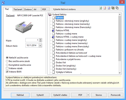Click the Vydané faktúry root node label
Screen dimensions: 126x100
pyautogui.click(x=59, y=15)
